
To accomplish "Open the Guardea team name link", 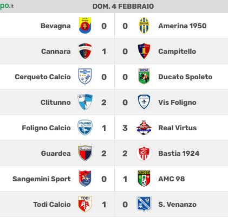I will [x=56, y=154].
